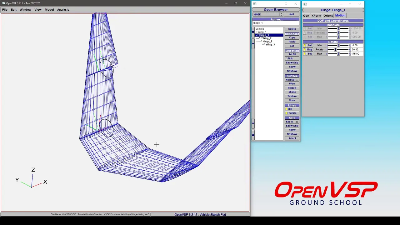This screenshot has height=225, width=400.
Task: Set surface display to Texture
Action: (x=292, y=96)
